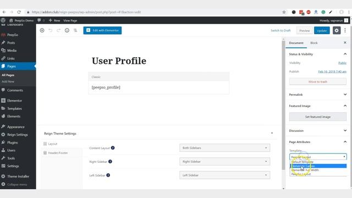Click the WordPress logo in admin bar

coord(3,20)
